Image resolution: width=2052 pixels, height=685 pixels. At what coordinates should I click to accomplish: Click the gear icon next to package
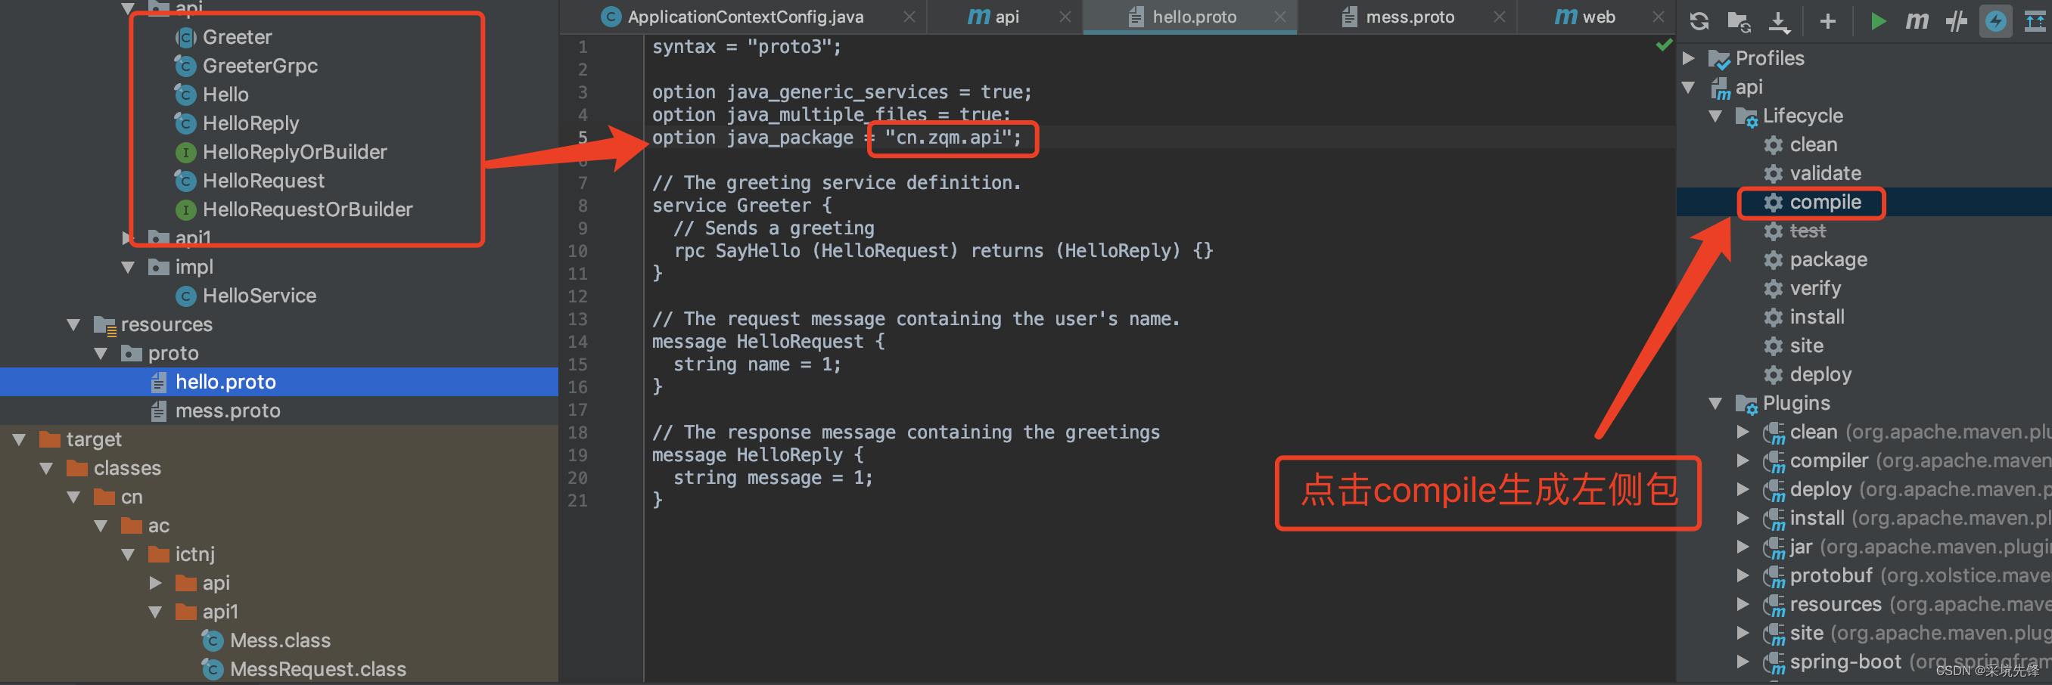[x=1772, y=259]
